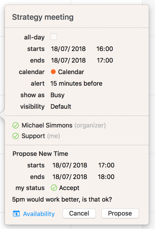Viewport: 155px width, 229px height.
Task: Click the Propose button
Action: [x=120, y=213]
